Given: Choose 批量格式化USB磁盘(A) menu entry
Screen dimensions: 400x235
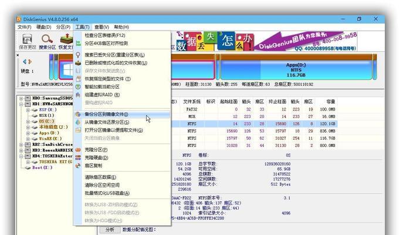Looking at the screenshot, I should coord(107,193).
